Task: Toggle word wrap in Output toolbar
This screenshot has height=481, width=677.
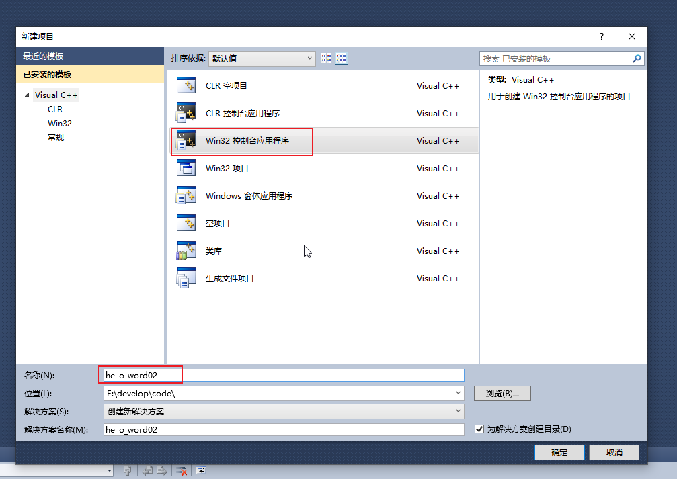Action: [201, 470]
